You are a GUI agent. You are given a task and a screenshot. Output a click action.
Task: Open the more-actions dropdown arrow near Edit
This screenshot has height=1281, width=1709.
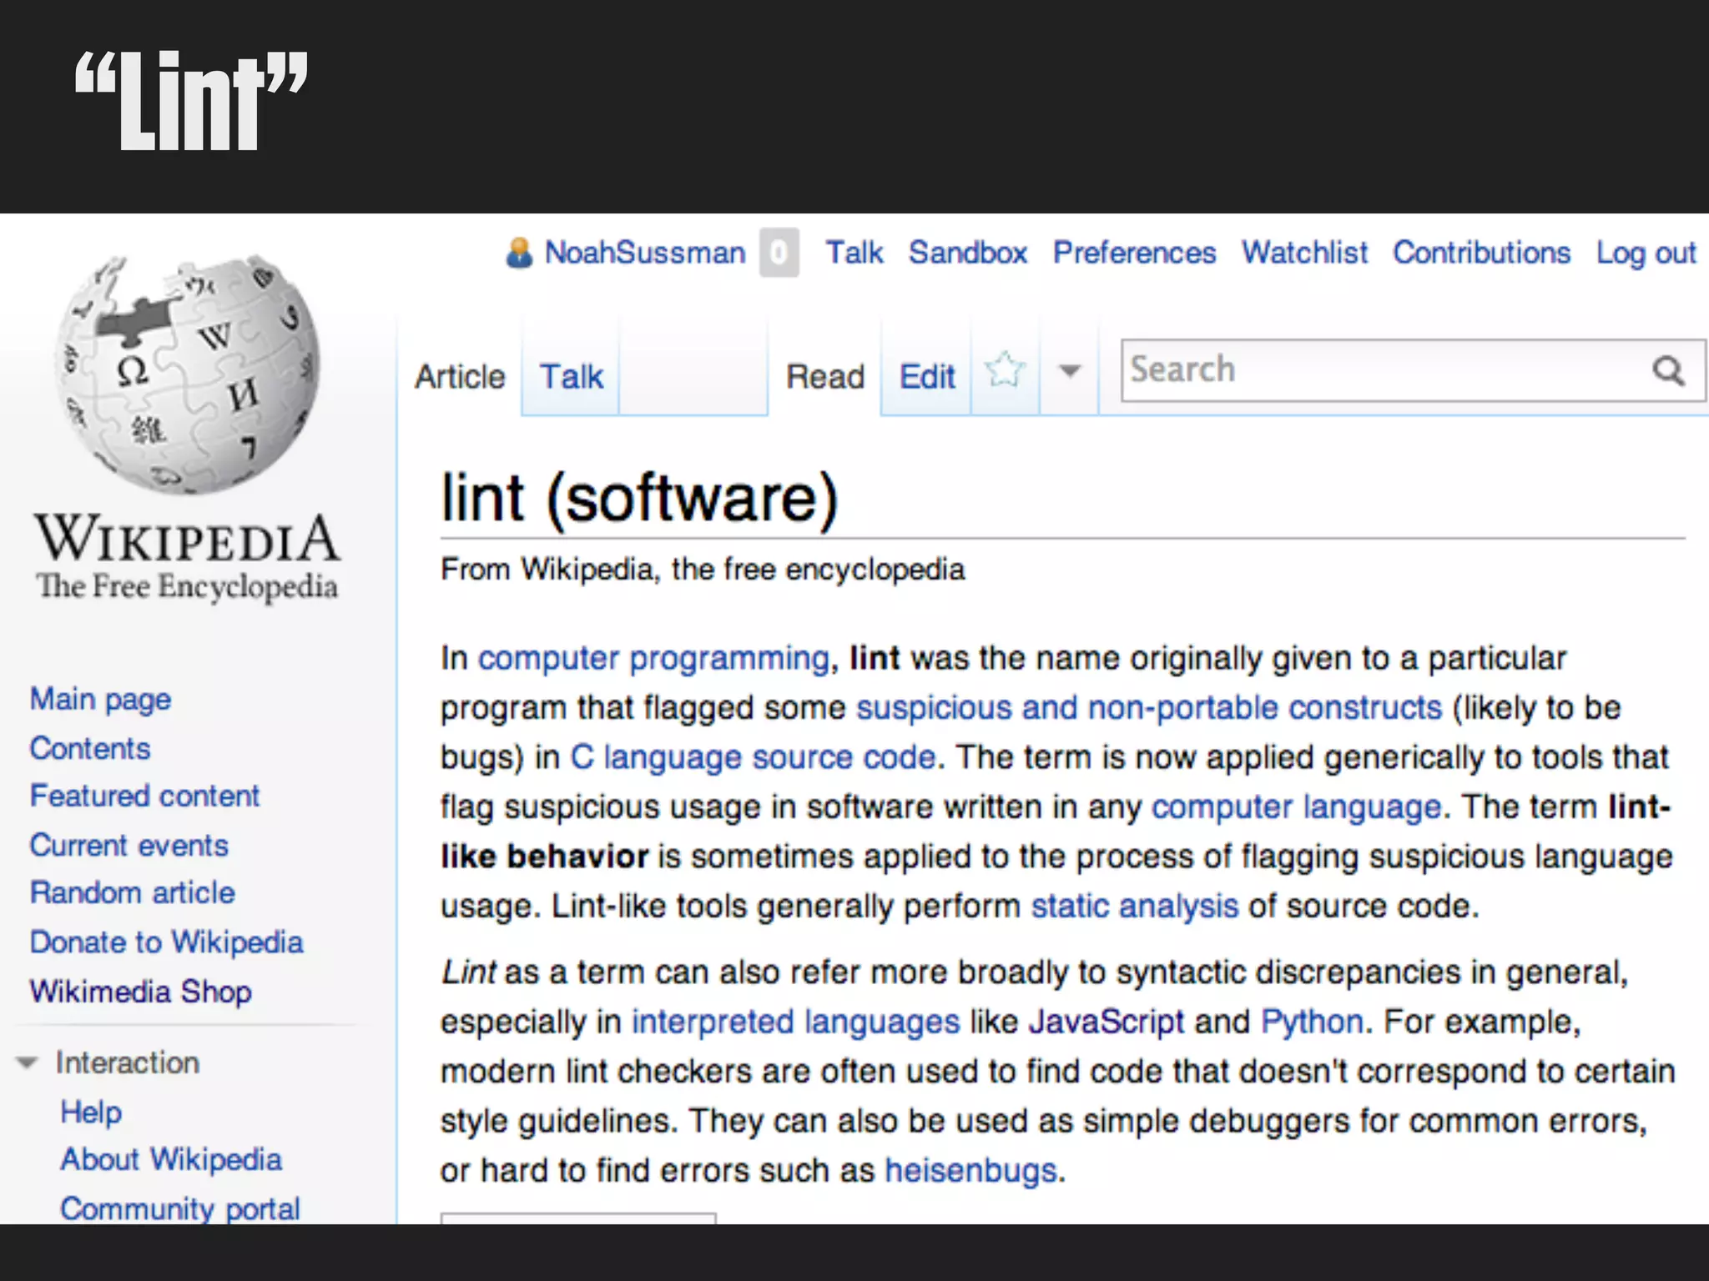pyautogui.click(x=1070, y=371)
